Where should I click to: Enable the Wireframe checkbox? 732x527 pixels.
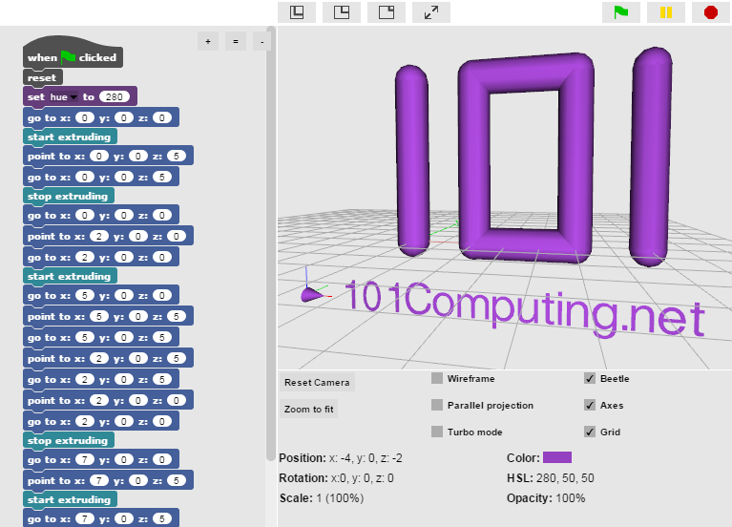tap(437, 378)
